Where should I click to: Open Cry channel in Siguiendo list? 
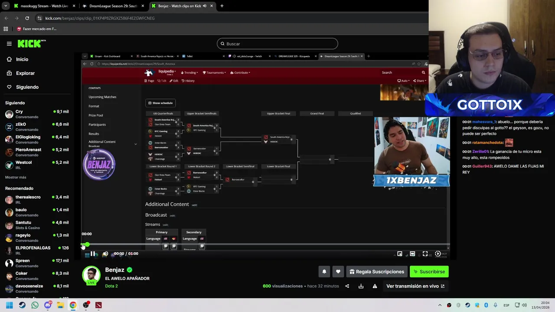click(37, 114)
